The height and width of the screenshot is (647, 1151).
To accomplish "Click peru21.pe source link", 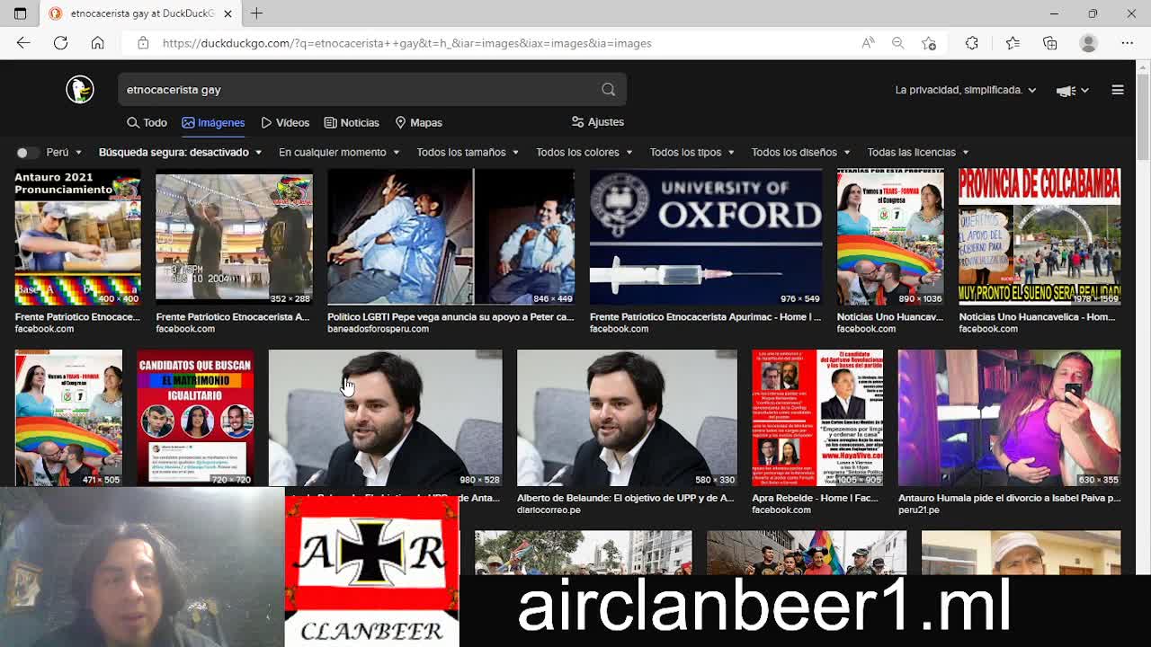I will 919,510.
